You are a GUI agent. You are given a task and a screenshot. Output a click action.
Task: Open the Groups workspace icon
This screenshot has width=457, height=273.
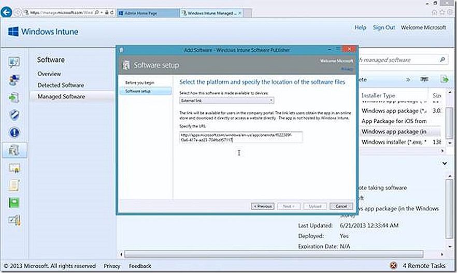14,80
